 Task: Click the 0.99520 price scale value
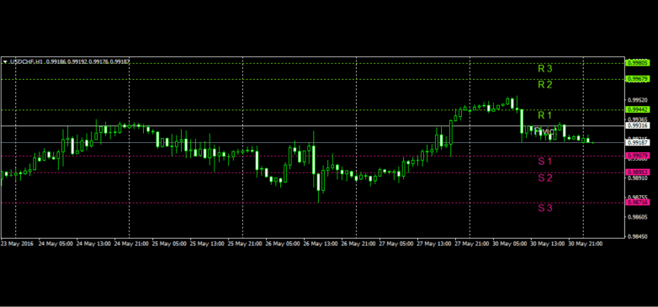pyautogui.click(x=638, y=100)
